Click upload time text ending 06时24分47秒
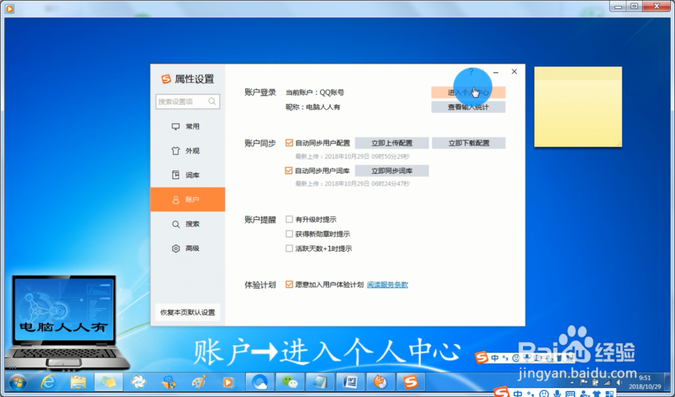The height and width of the screenshot is (397, 675). (x=352, y=183)
